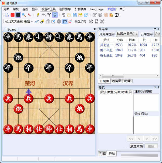This screenshot has height=163, width=162.
Task: Open the 按顺序显示 dropdown in opening book
Action: [127, 34]
